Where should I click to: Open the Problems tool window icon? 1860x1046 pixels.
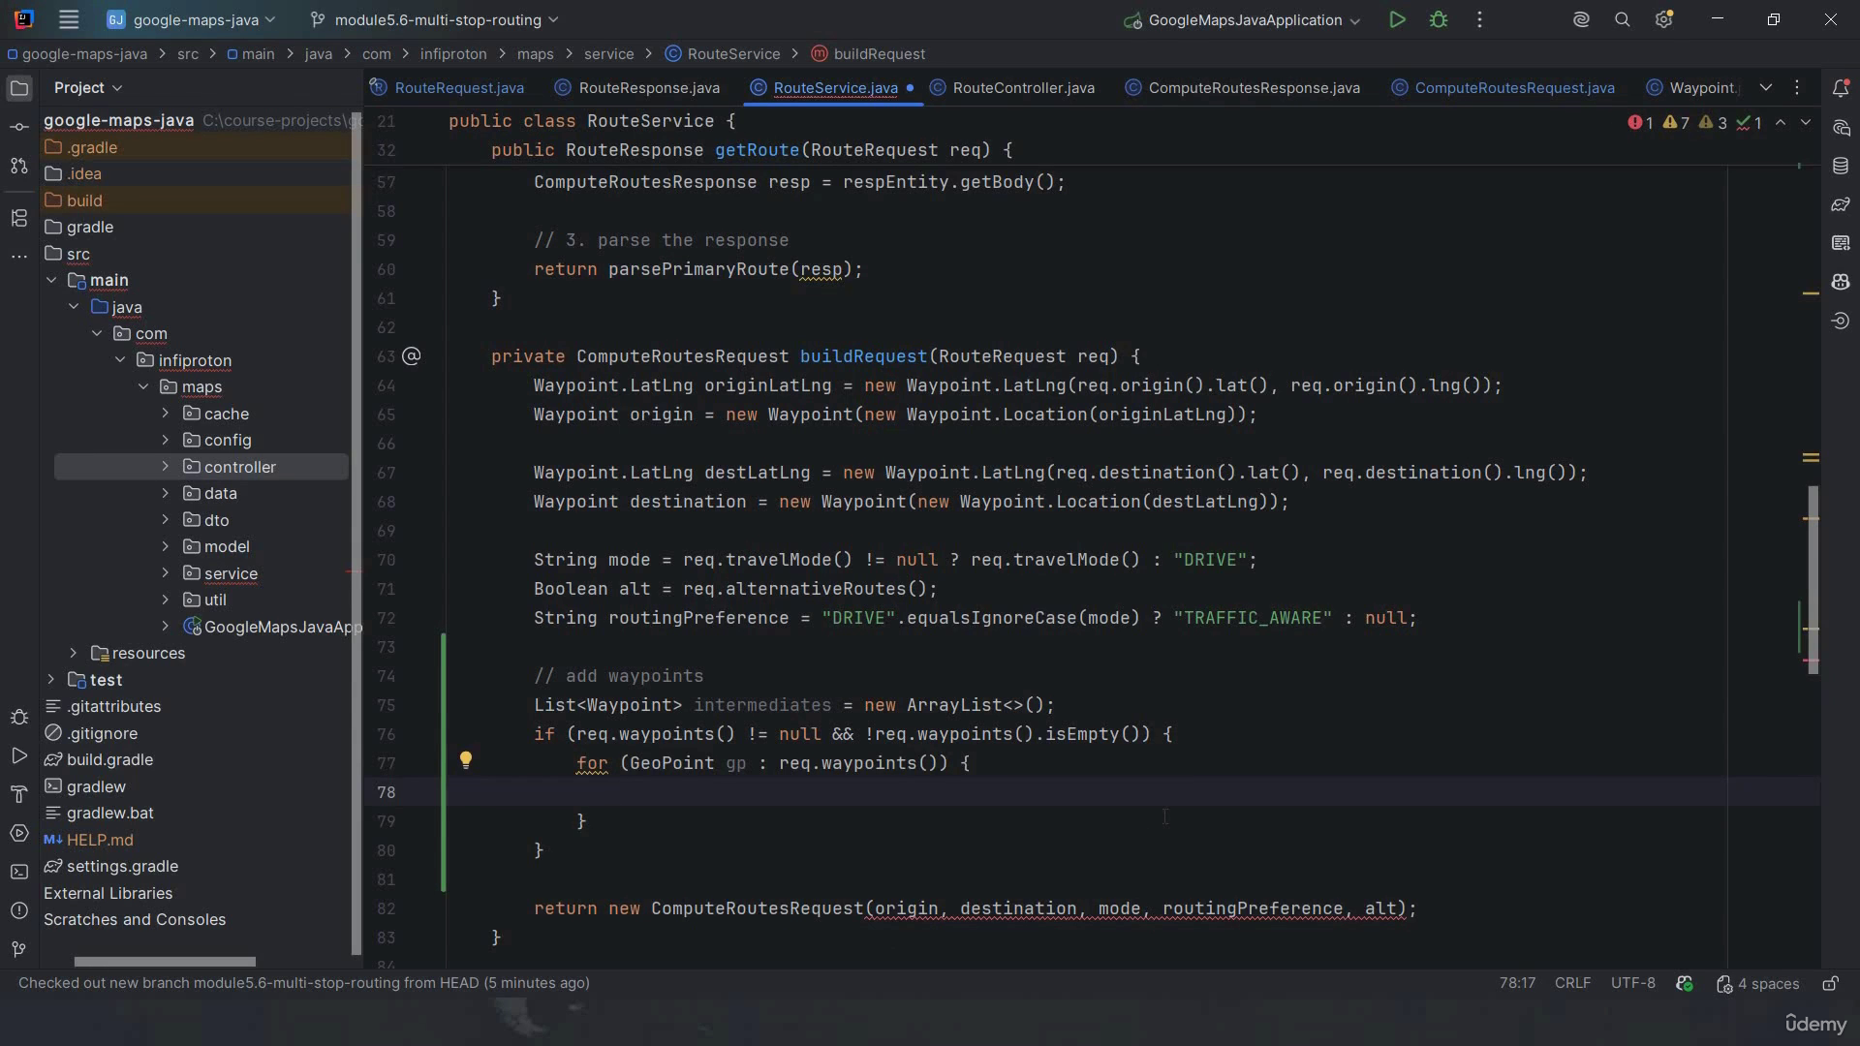pyautogui.click(x=18, y=910)
